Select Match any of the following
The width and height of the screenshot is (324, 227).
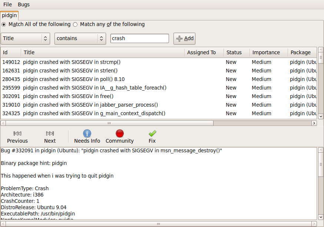(75, 25)
